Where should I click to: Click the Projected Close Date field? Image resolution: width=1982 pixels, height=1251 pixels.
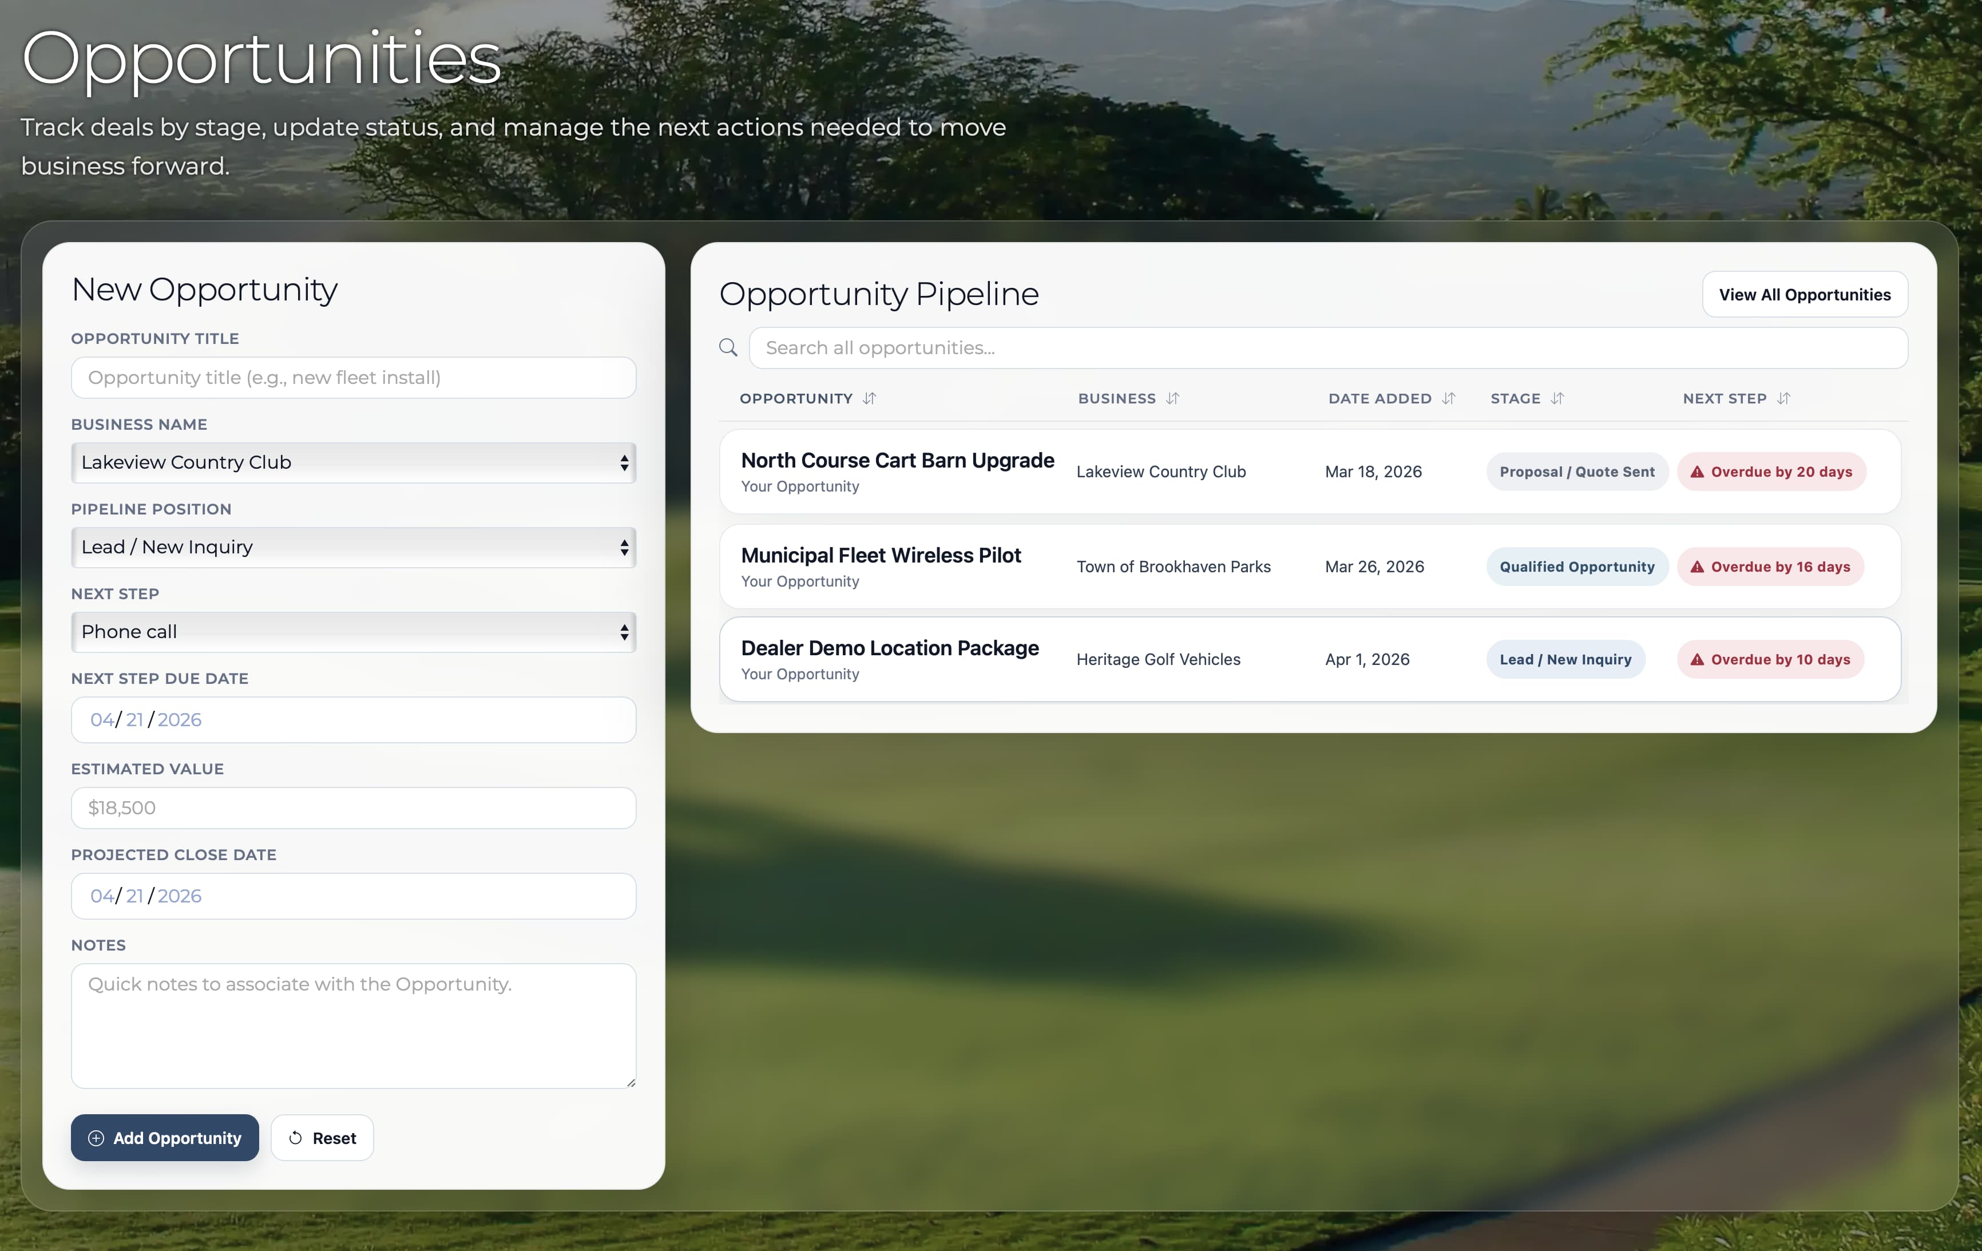353,896
